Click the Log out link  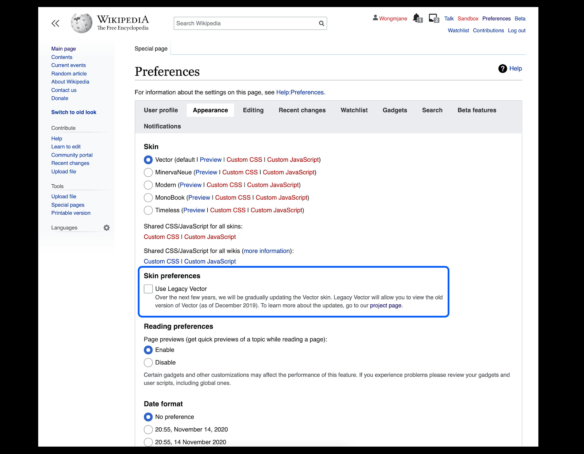coord(516,30)
